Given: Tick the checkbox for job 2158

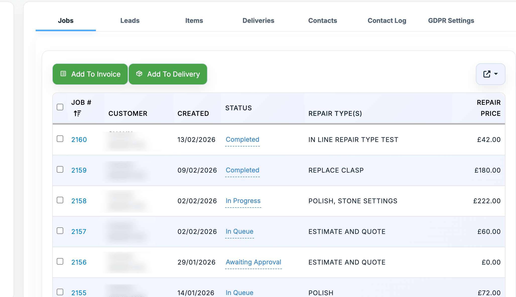Looking at the screenshot, I should click(x=60, y=200).
